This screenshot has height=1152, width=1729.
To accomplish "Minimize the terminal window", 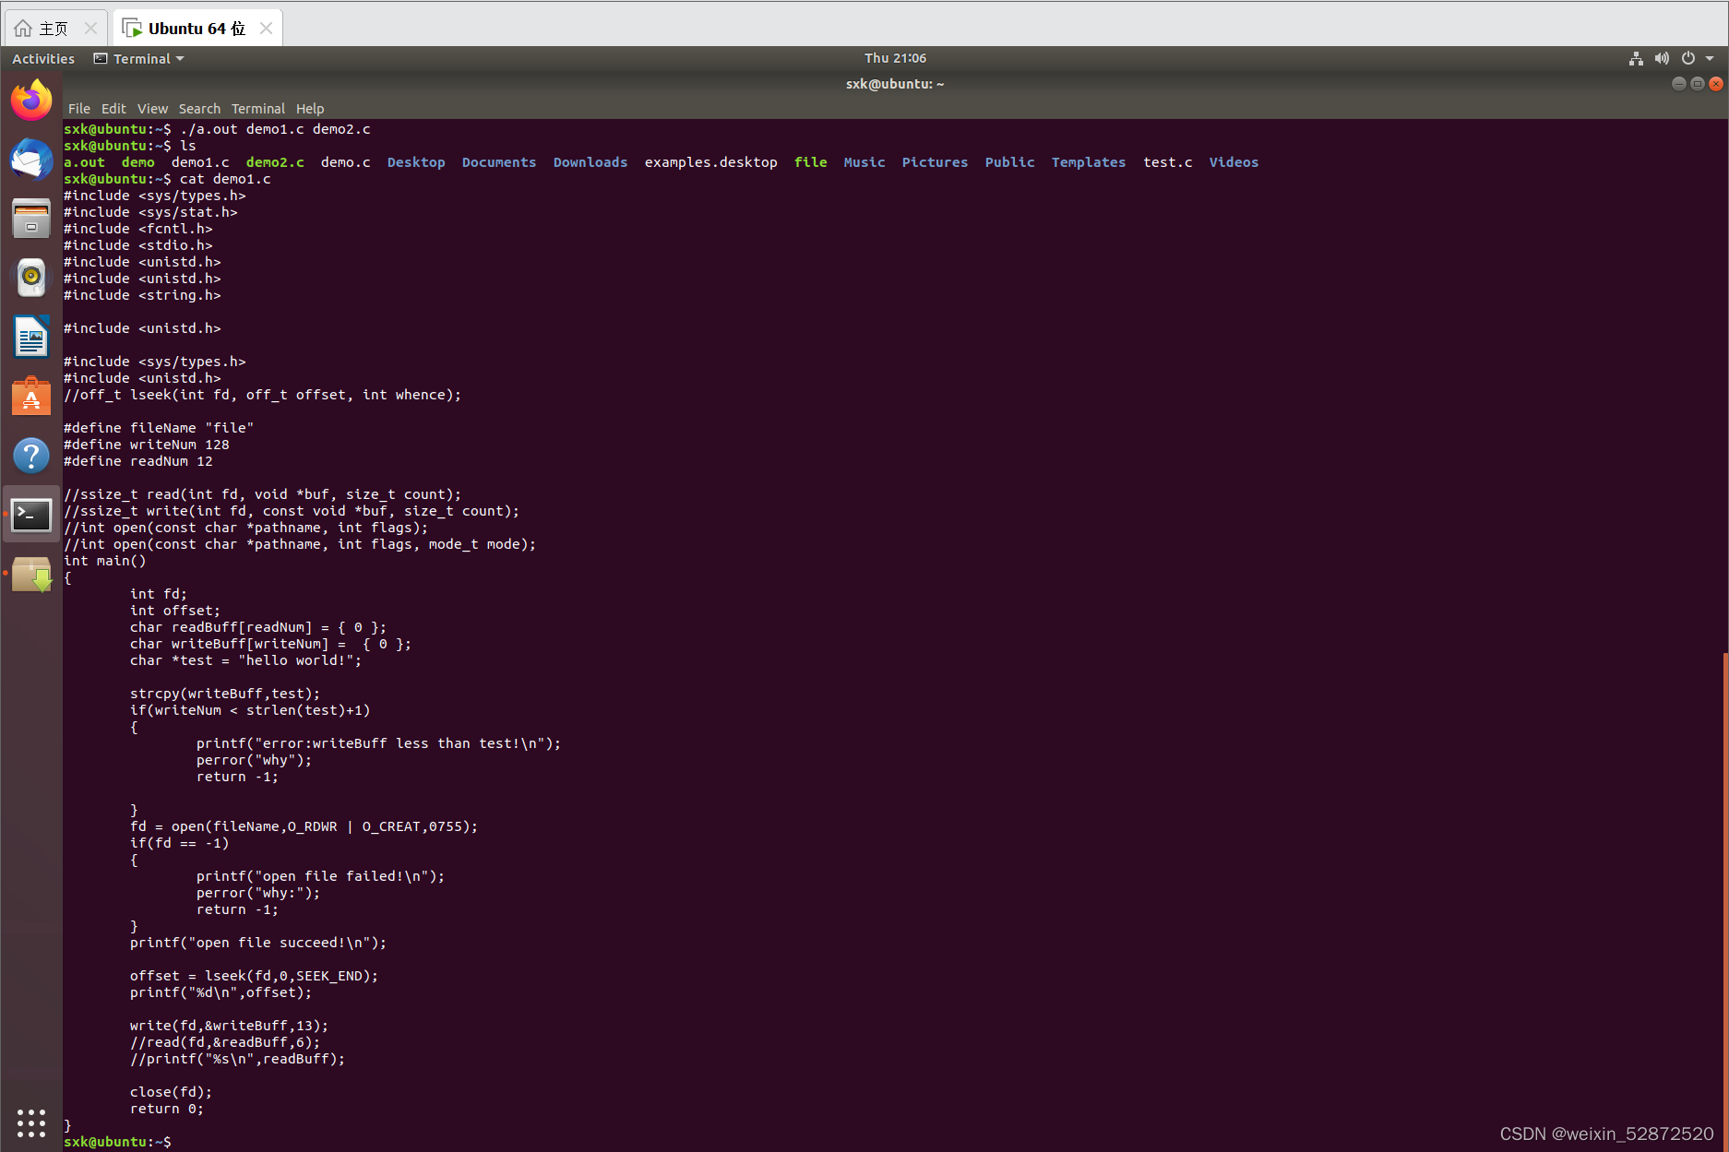I will coord(1678,84).
